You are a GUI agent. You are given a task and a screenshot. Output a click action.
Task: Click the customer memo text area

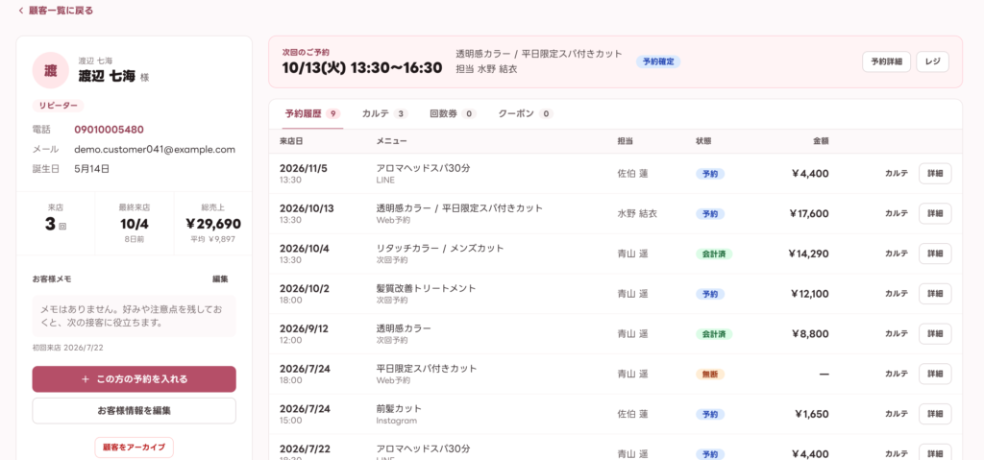(x=135, y=316)
